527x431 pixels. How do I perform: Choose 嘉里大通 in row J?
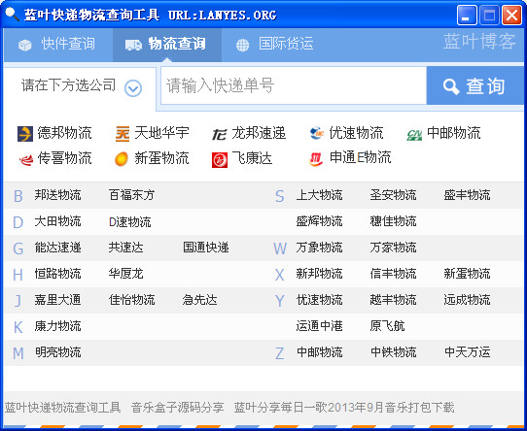pyautogui.click(x=57, y=300)
